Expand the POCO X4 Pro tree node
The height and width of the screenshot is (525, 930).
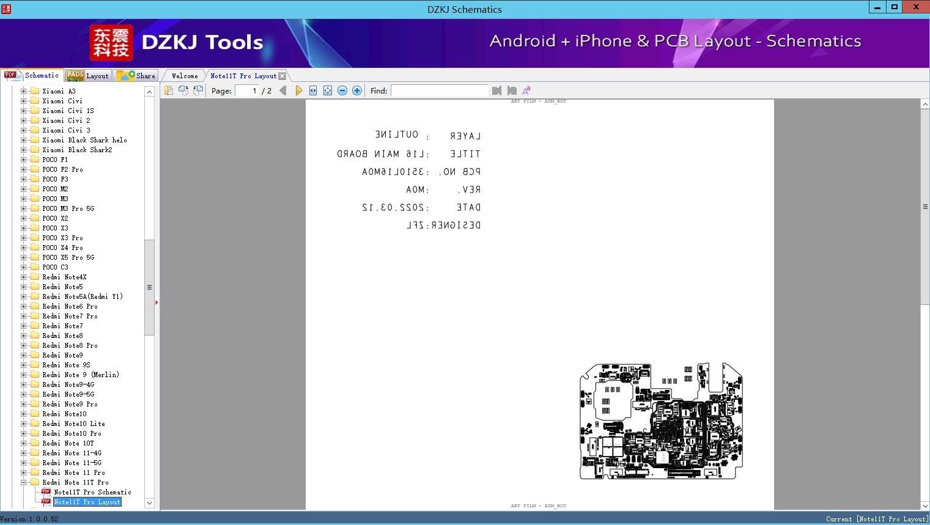click(23, 248)
